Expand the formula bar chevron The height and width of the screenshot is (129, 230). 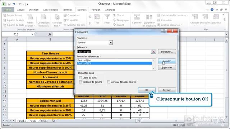tap(226, 34)
